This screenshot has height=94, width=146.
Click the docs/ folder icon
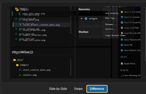15,60
